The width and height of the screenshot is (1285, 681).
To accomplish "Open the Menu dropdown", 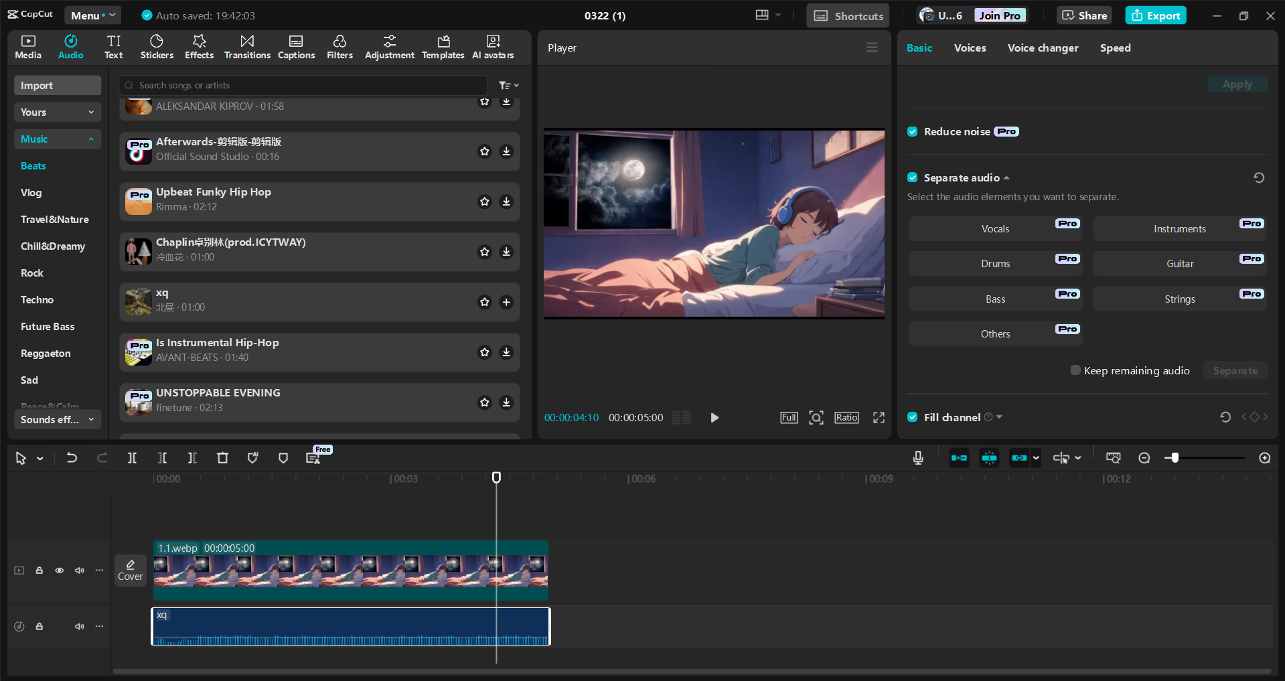I will click(92, 15).
